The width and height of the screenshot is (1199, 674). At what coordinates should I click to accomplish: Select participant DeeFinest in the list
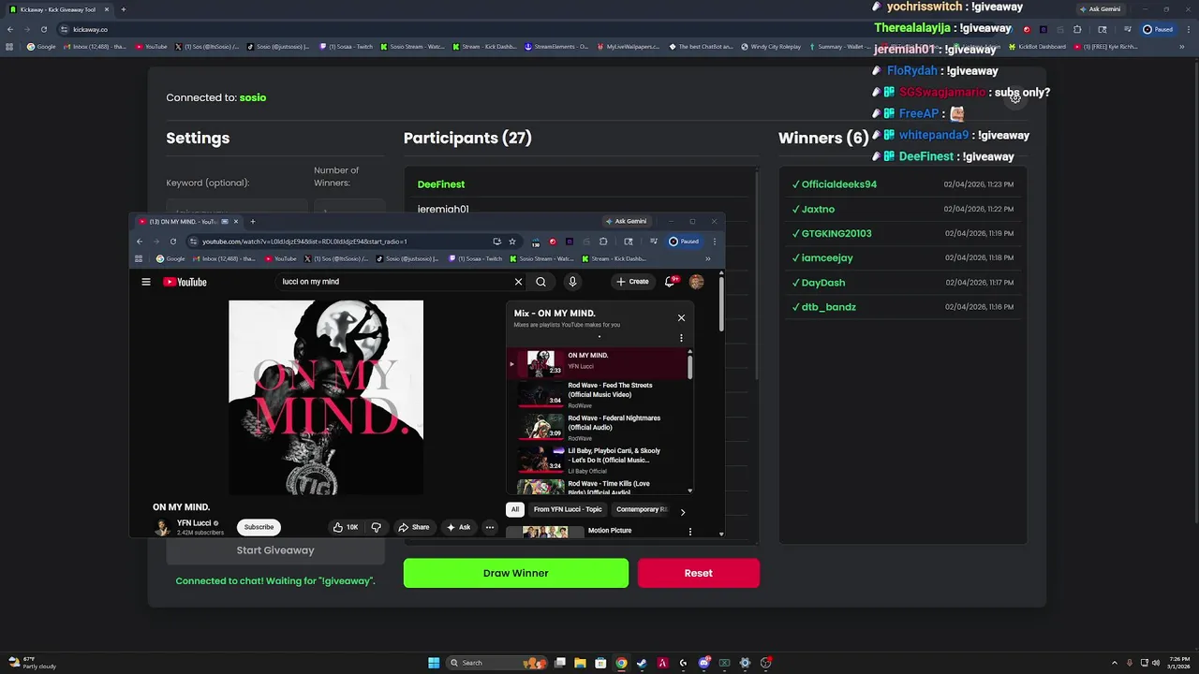(x=441, y=184)
